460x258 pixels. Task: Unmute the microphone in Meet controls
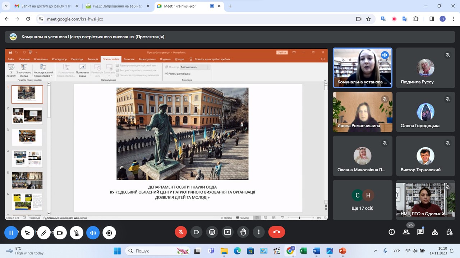click(181, 232)
